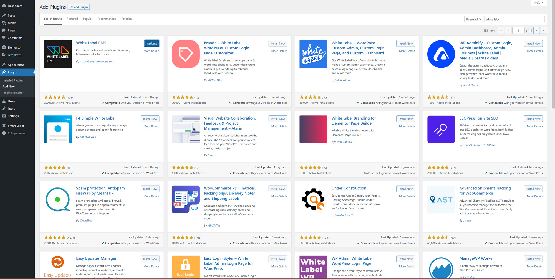555x279 pixels.
Task: Select the Search Results tab
Action: (x=53, y=19)
